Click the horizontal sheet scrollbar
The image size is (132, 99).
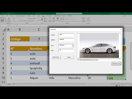(x=98, y=84)
